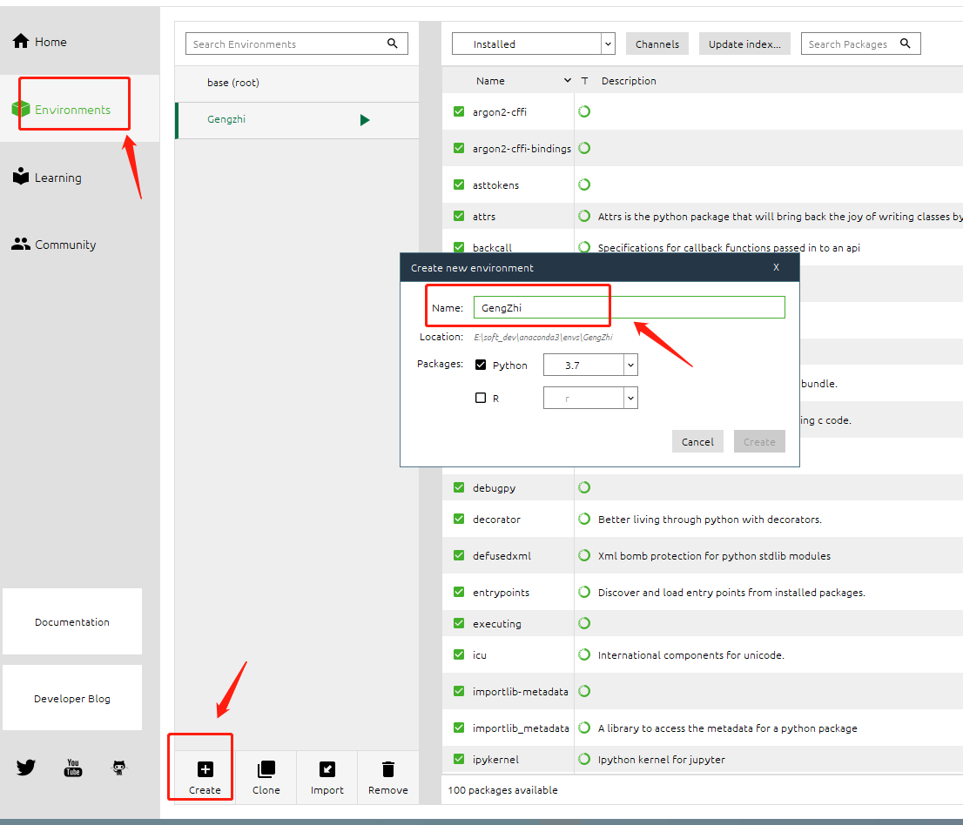Open the GitHub octocat icon link
Image resolution: width=963 pixels, height=825 pixels.
119,768
